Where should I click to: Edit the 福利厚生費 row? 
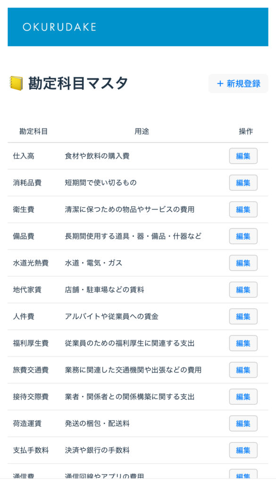click(243, 343)
